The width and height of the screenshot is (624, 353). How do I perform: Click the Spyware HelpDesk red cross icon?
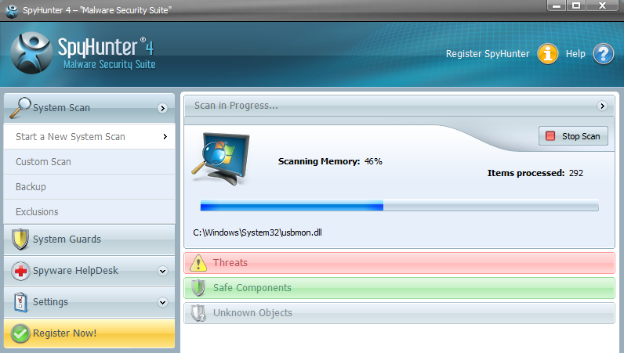pos(20,271)
